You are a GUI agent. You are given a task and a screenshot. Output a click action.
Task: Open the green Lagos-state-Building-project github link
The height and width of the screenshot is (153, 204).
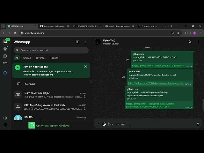[156, 83]
